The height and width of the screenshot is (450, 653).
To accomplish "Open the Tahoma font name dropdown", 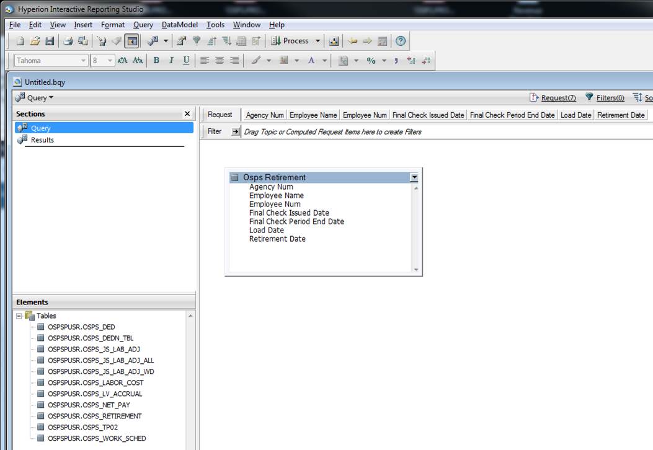I will tap(83, 61).
